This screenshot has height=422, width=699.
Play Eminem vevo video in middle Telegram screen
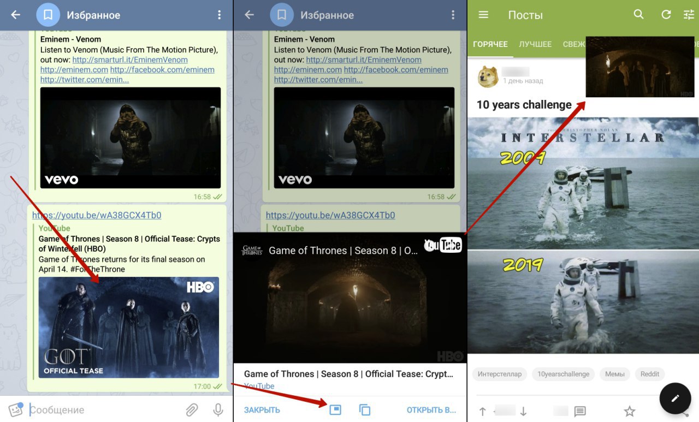364,138
